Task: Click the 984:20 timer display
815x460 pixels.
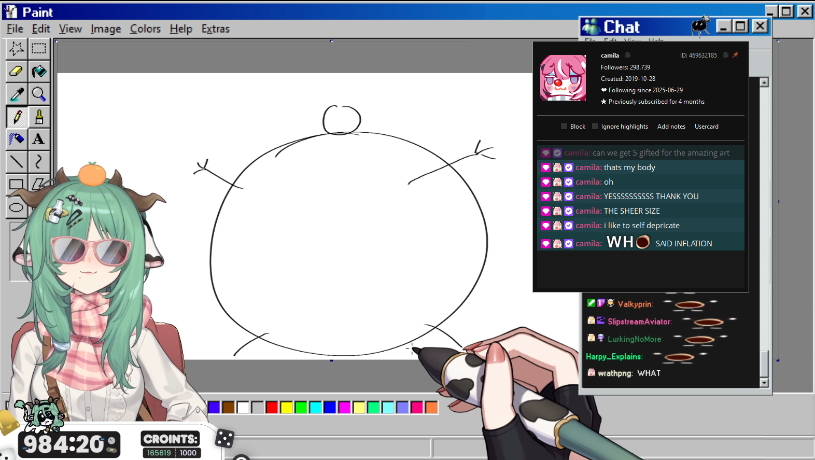Action: coord(69,444)
